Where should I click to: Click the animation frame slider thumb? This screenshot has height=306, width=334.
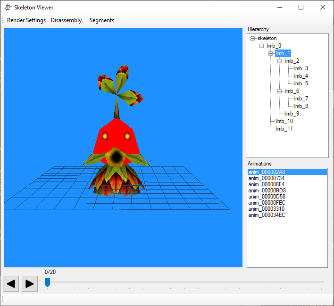[47, 282]
